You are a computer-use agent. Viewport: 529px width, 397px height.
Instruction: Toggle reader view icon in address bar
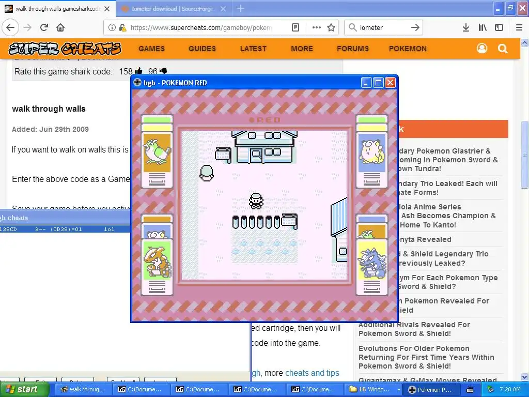click(x=295, y=27)
